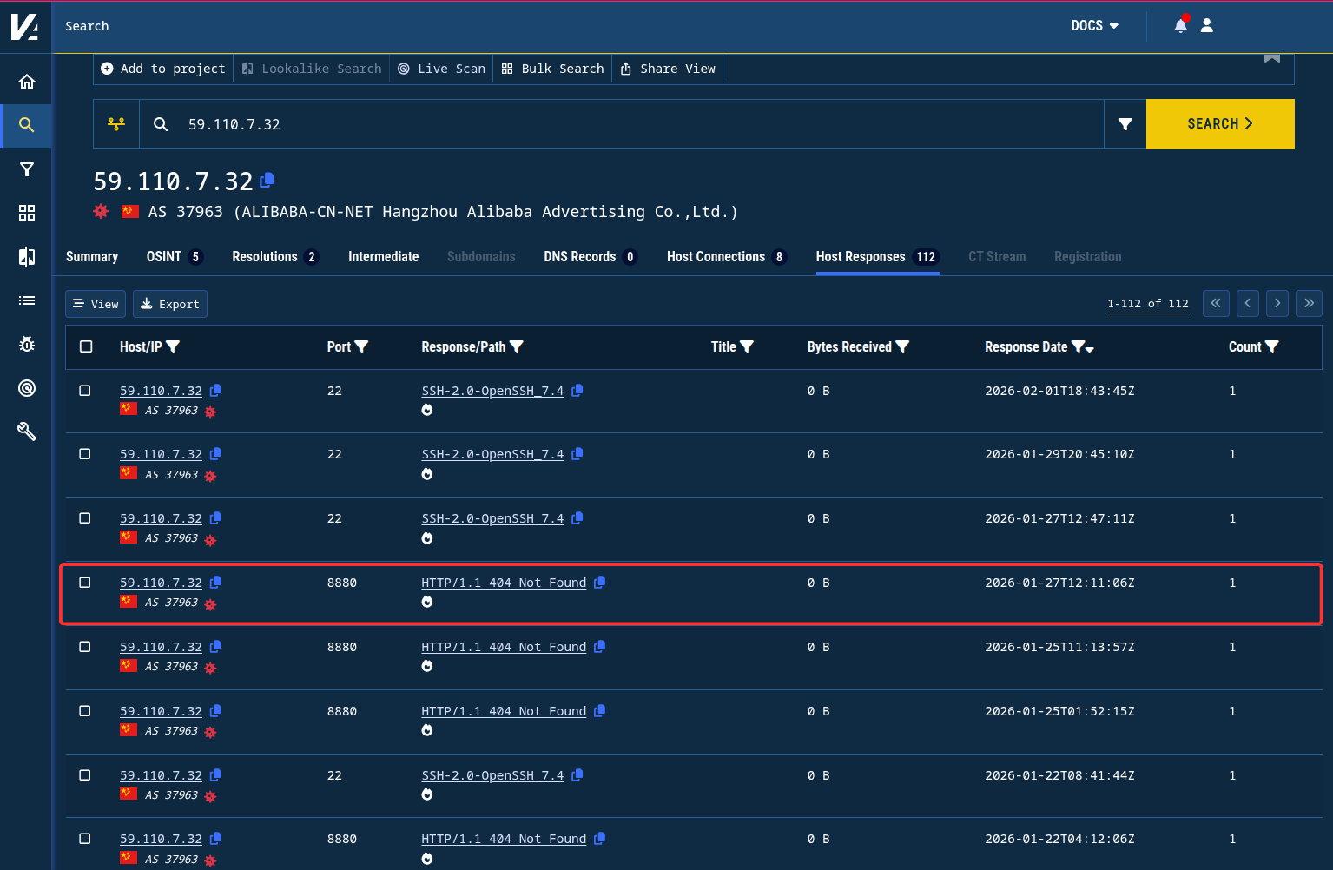Viewport: 1333px width, 870px height.
Task: Click the @ target icon in sidebar
Action: (26, 388)
